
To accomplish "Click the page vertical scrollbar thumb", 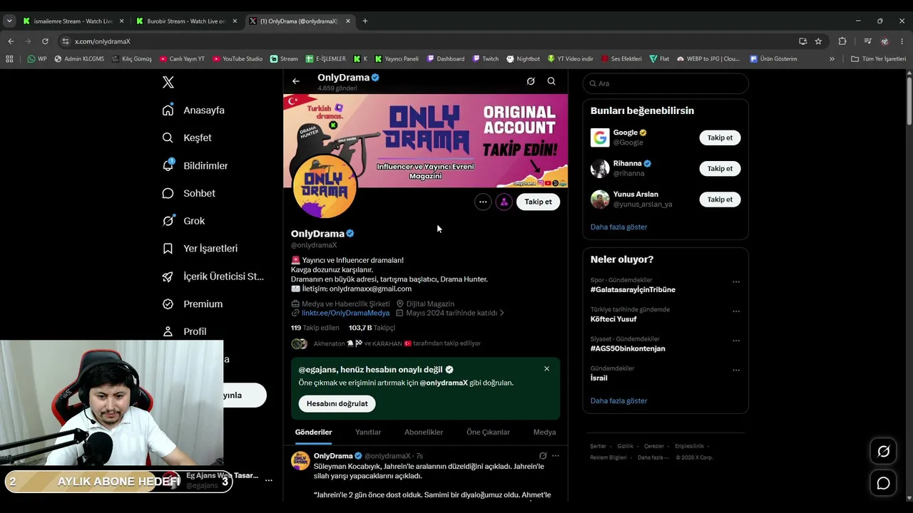I will click(x=909, y=100).
